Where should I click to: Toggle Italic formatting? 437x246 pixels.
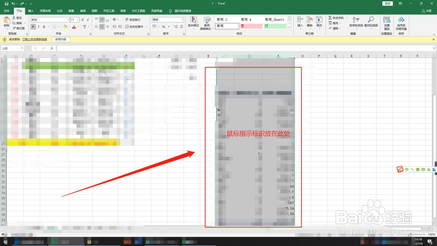point(39,27)
